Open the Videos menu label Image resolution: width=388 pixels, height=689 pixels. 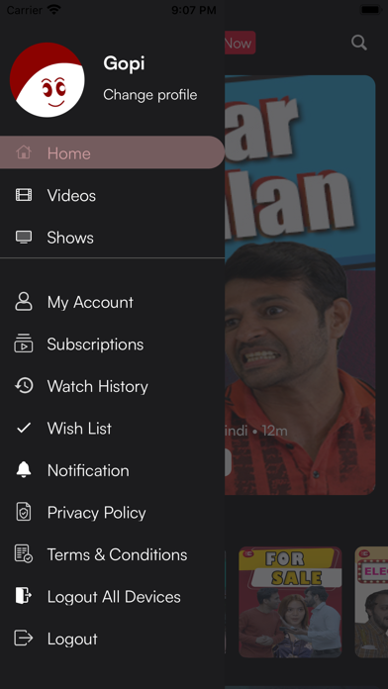coord(71,195)
